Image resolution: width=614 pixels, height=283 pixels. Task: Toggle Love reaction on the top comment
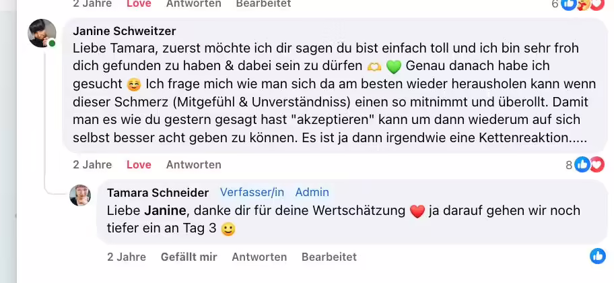coord(139,3)
